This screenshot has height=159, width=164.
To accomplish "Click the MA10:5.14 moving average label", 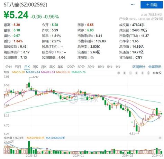I will [33, 72].
